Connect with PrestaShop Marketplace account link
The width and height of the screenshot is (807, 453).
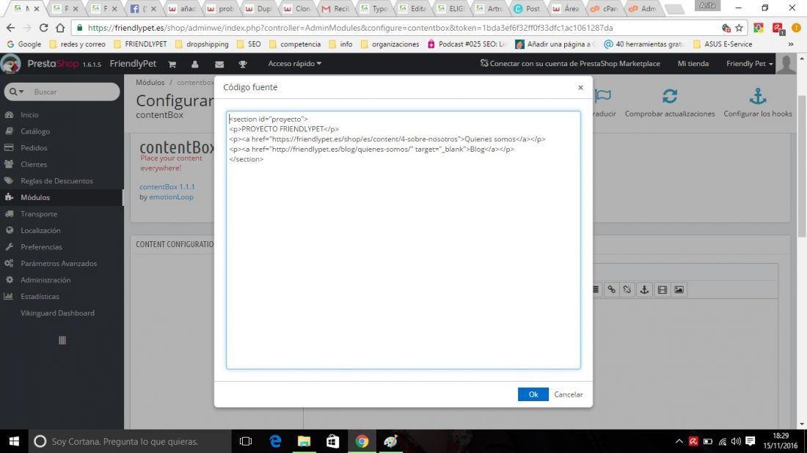pyautogui.click(x=570, y=64)
